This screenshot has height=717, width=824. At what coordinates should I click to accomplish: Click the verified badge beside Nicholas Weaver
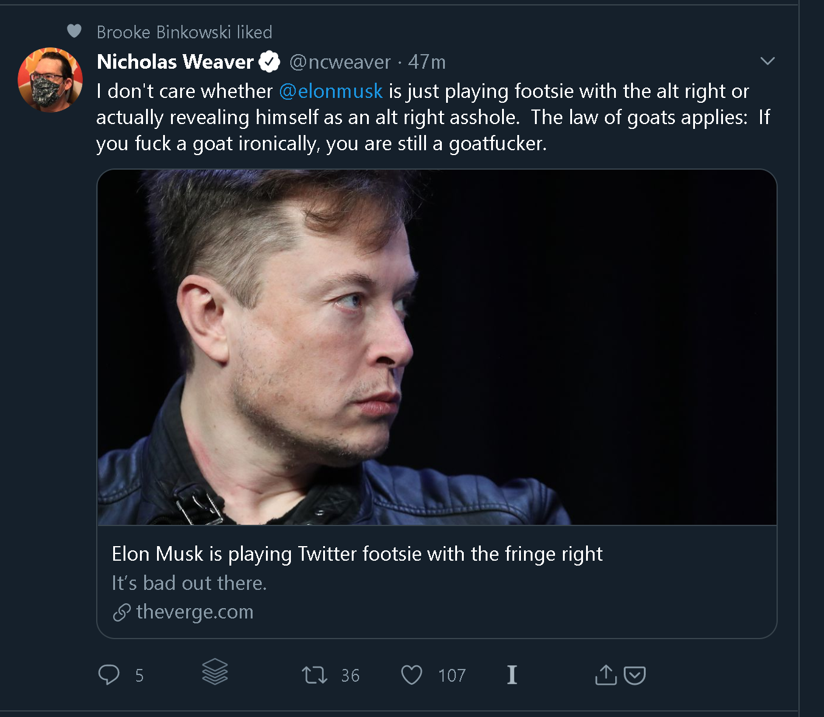pyautogui.click(x=270, y=61)
